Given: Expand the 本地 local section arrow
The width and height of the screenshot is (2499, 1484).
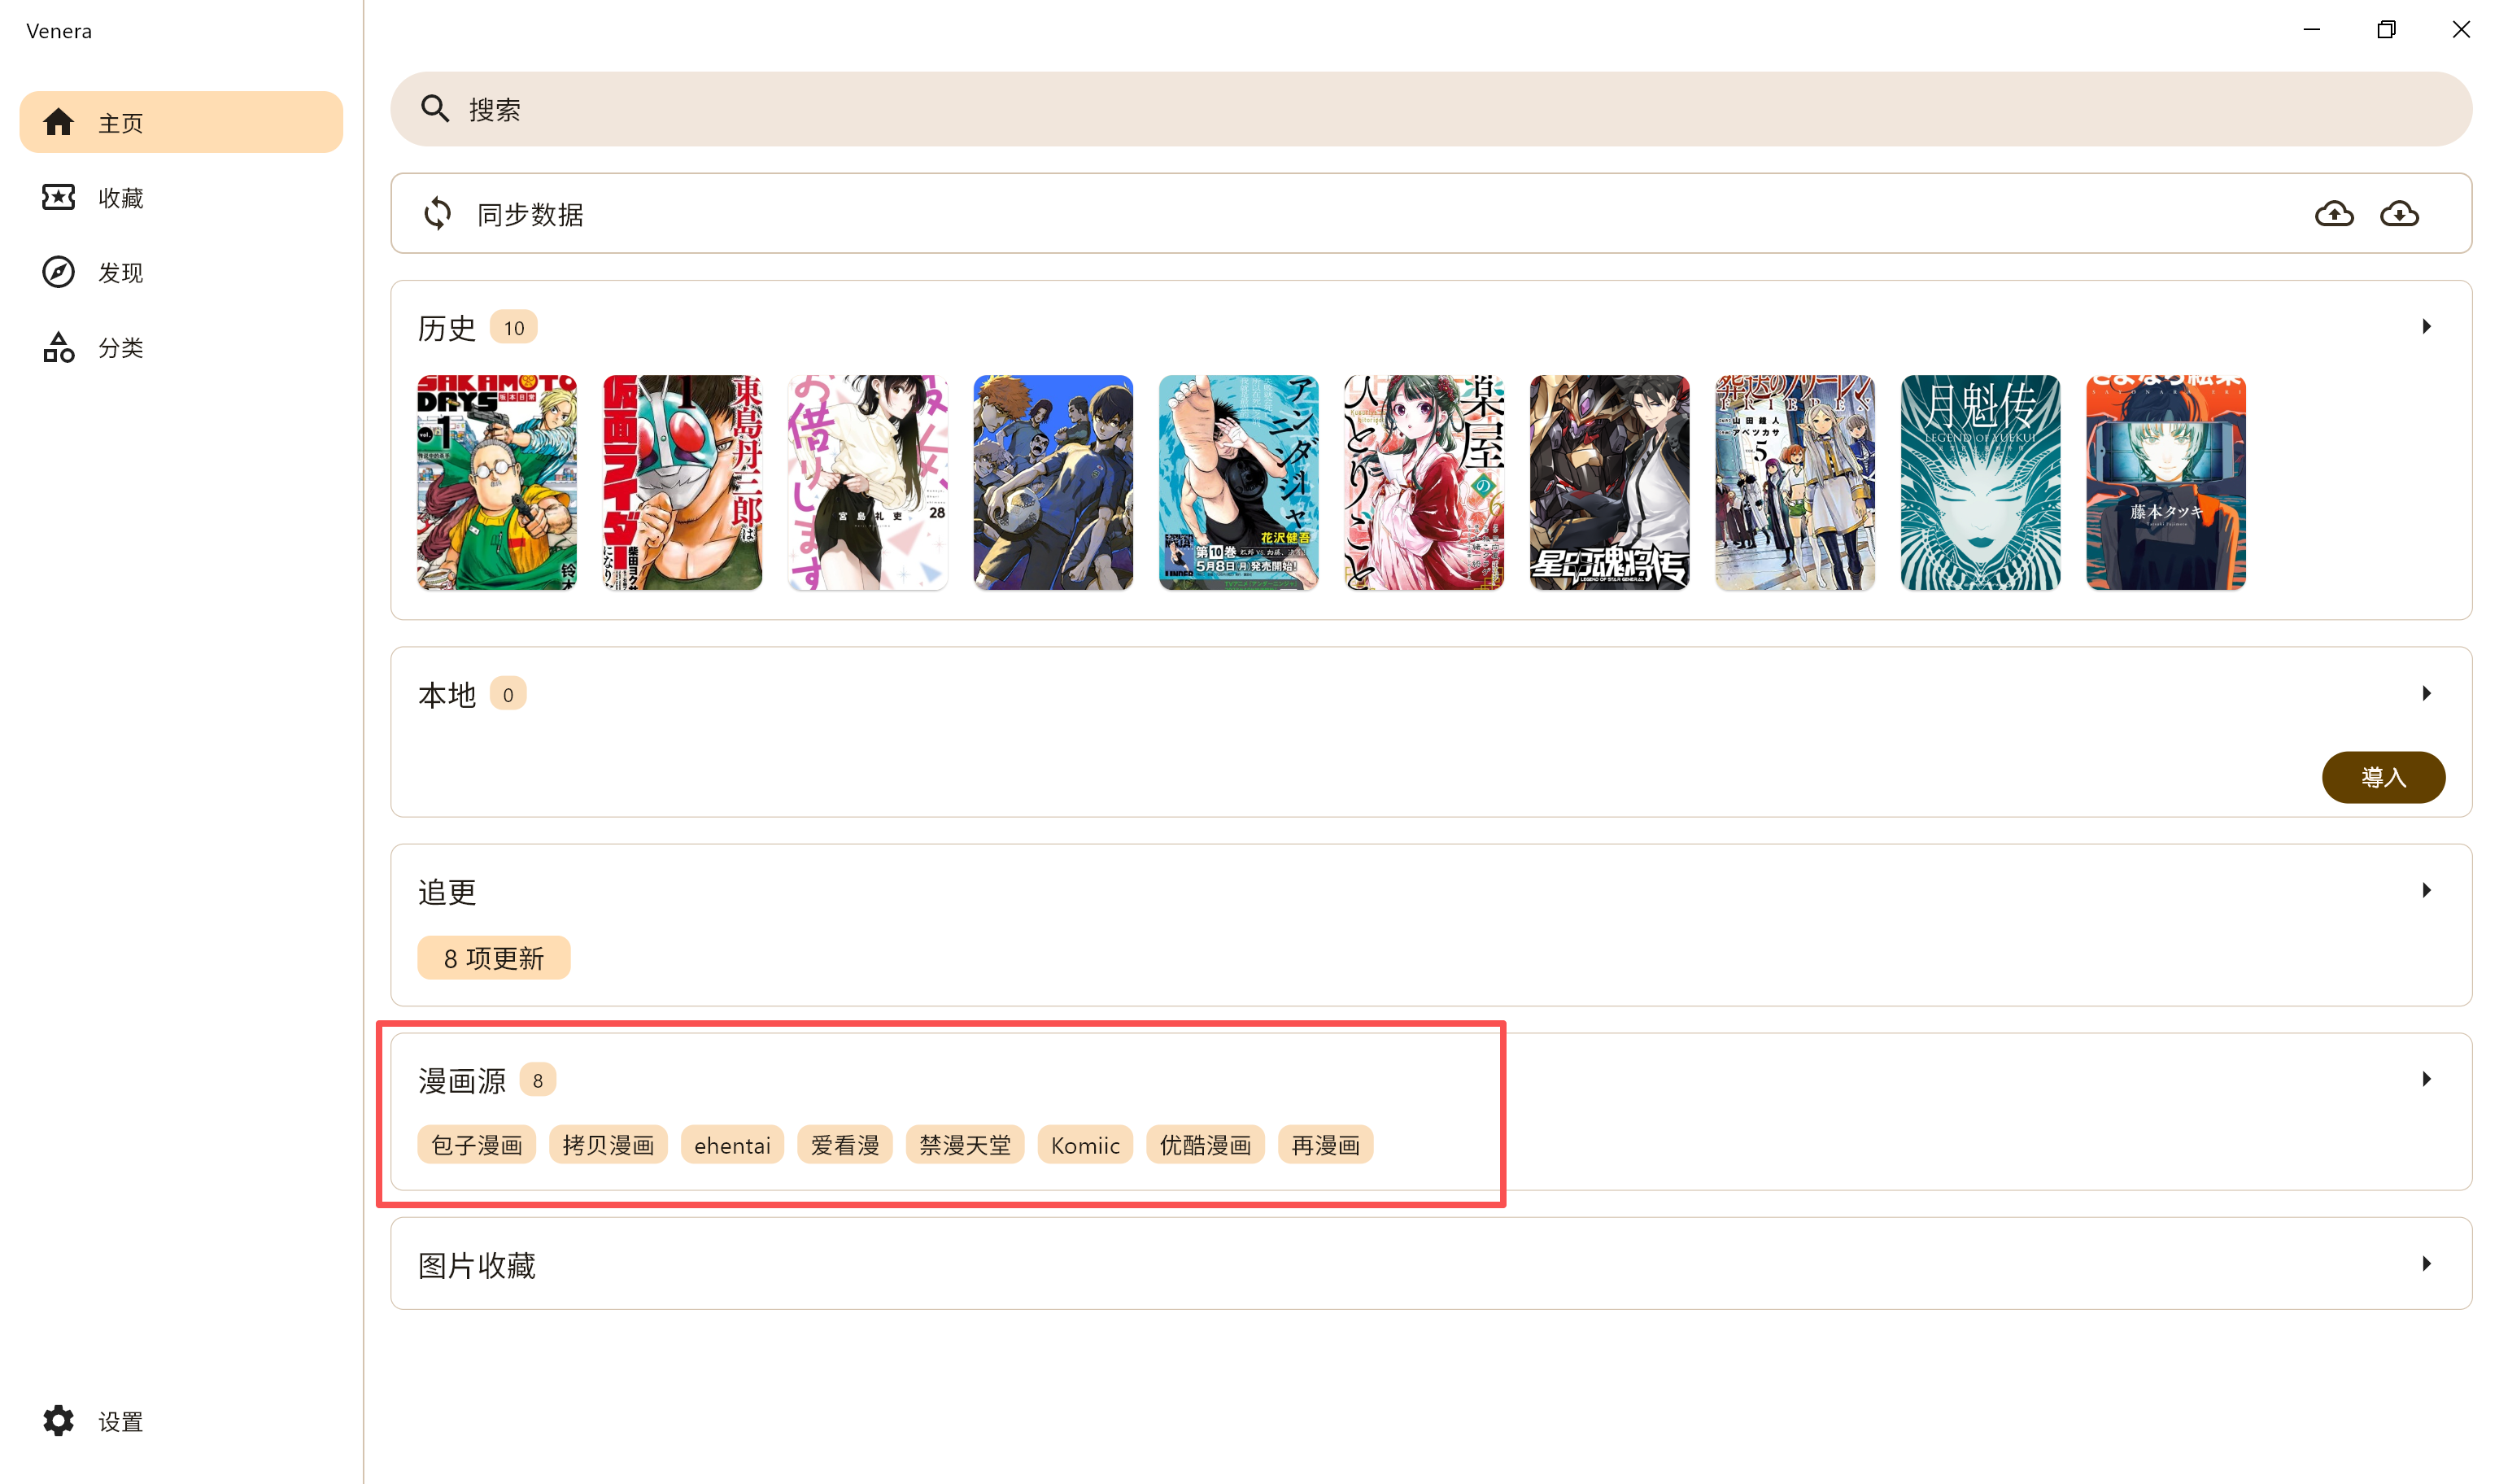Looking at the screenshot, I should 2427,694.
